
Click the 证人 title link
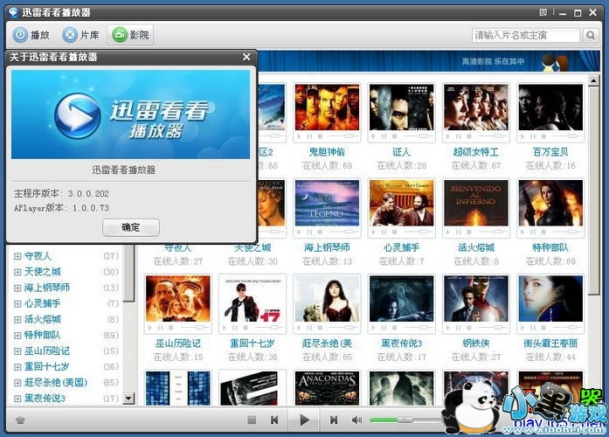tap(401, 152)
